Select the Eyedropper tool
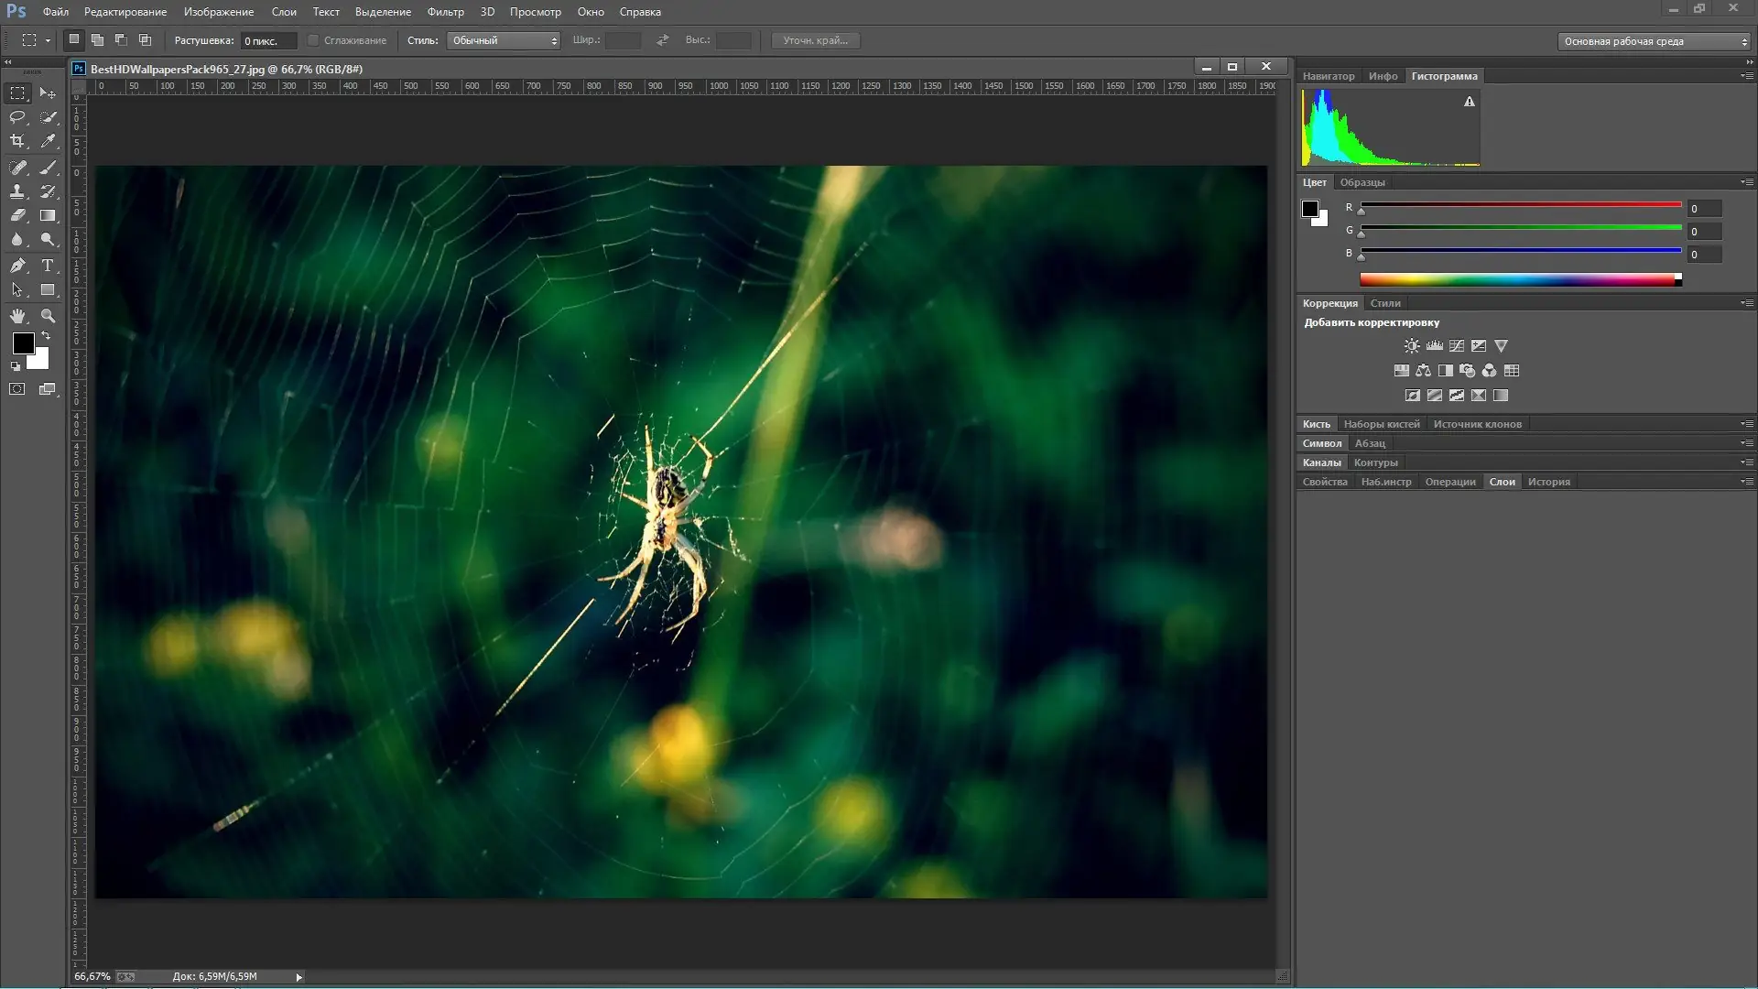1758x989 pixels. tap(48, 141)
